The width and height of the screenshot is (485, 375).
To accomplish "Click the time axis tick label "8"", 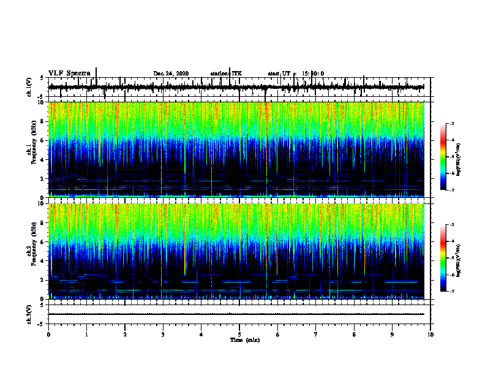I will pos(354,335).
